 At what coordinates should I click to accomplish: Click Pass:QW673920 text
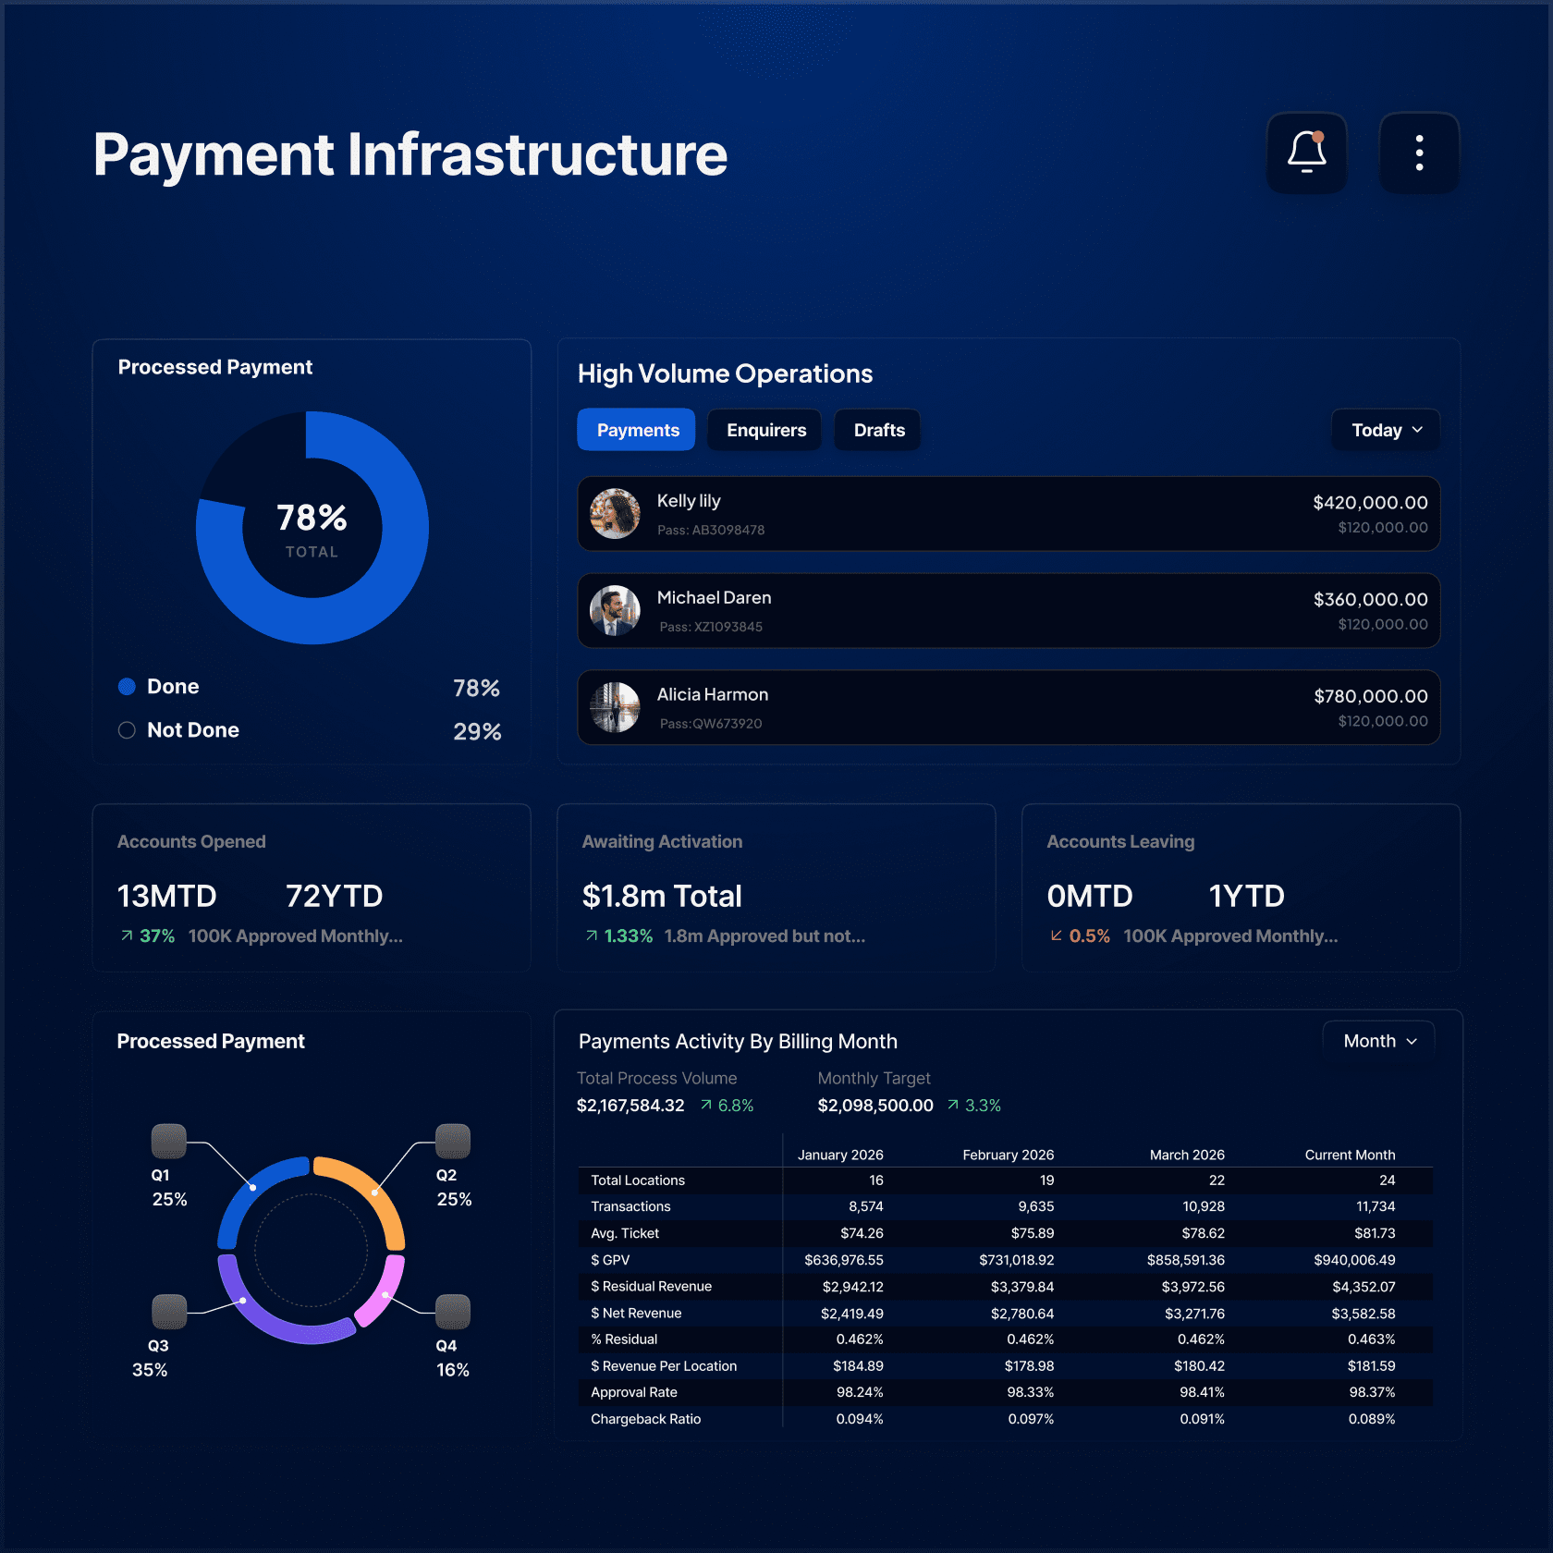(711, 724)
